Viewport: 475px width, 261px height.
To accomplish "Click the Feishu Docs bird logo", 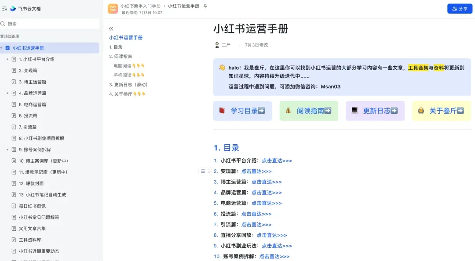I will [x=13, y=8].
